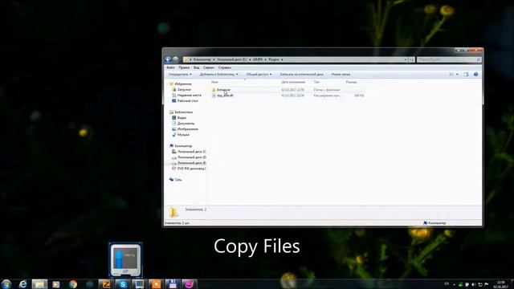The width and height of the screenshot is (514, 289).
Task: Open the address bar history dropdown
Action: pos(405,59)
